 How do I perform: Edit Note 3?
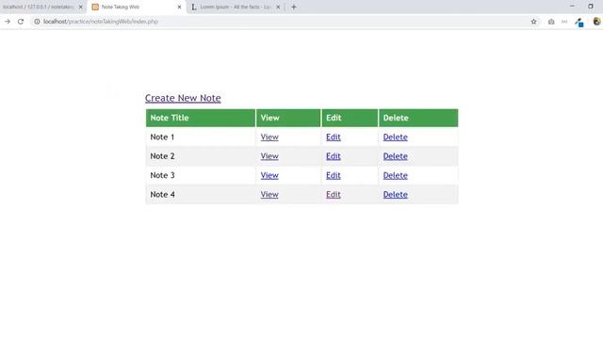(x=334, y=176)
